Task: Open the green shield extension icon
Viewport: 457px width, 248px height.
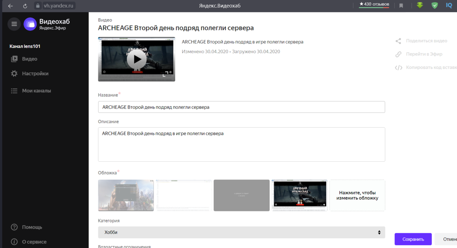Action: click(435, 5)
